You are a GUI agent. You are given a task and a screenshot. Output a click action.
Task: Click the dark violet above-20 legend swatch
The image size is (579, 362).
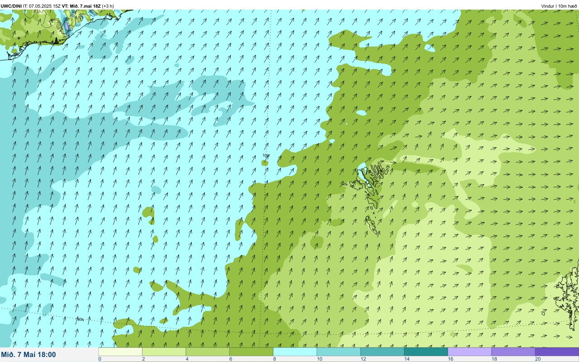point(557,352)
